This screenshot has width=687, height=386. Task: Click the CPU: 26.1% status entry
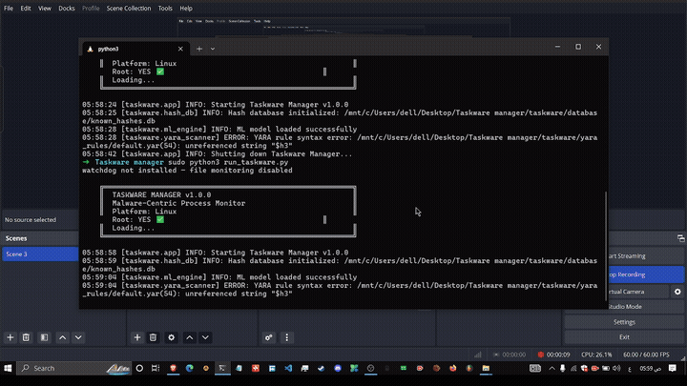[596, 355]
